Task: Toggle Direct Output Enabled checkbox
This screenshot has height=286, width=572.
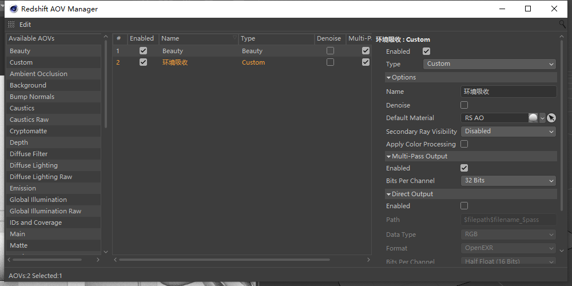Action: [x=464, y=206]
